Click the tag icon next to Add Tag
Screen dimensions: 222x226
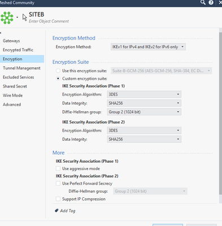[x=56, y=211]
